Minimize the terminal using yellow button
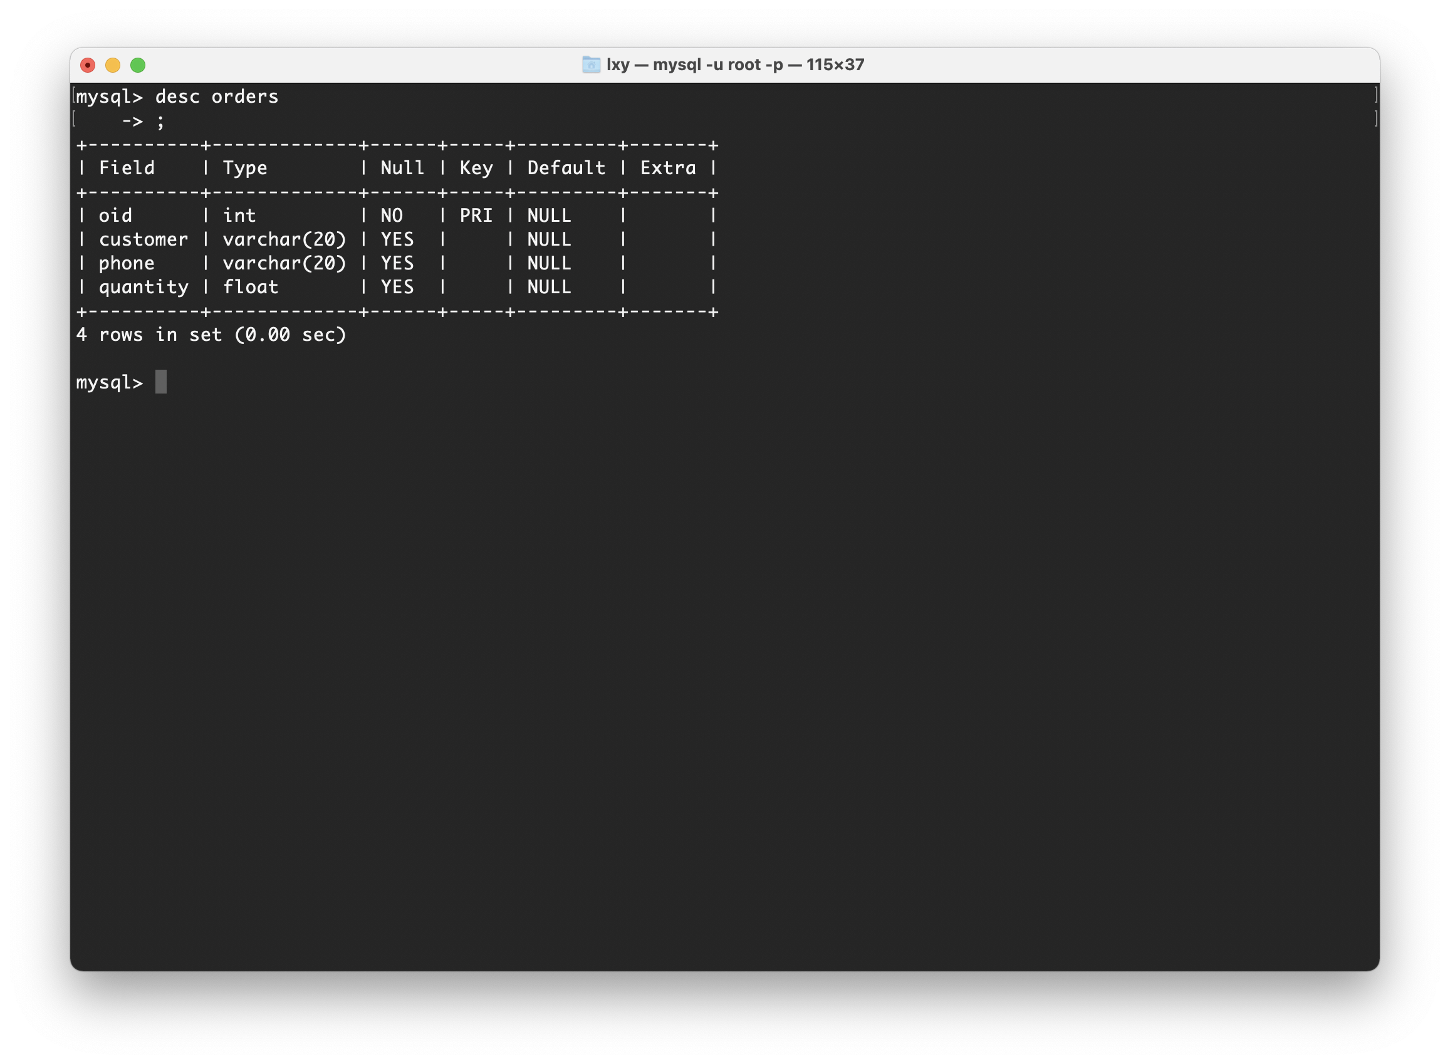This screenshot has width=1450, height=1064. click(113, 65)
